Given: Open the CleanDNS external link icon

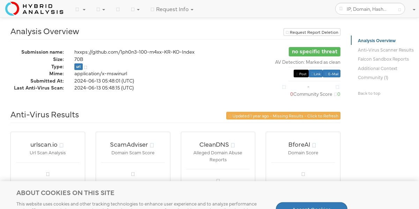Looking at the screenshot, I should coord(233,145).
